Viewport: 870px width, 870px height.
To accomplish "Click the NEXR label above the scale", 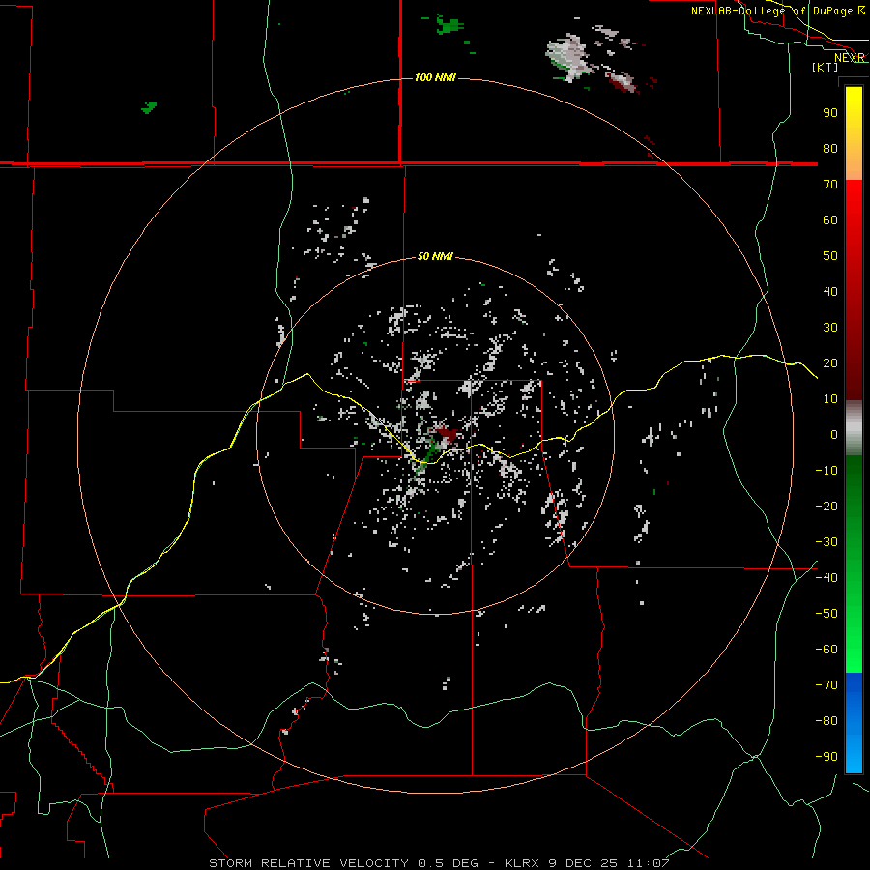I will pos(850,58).
